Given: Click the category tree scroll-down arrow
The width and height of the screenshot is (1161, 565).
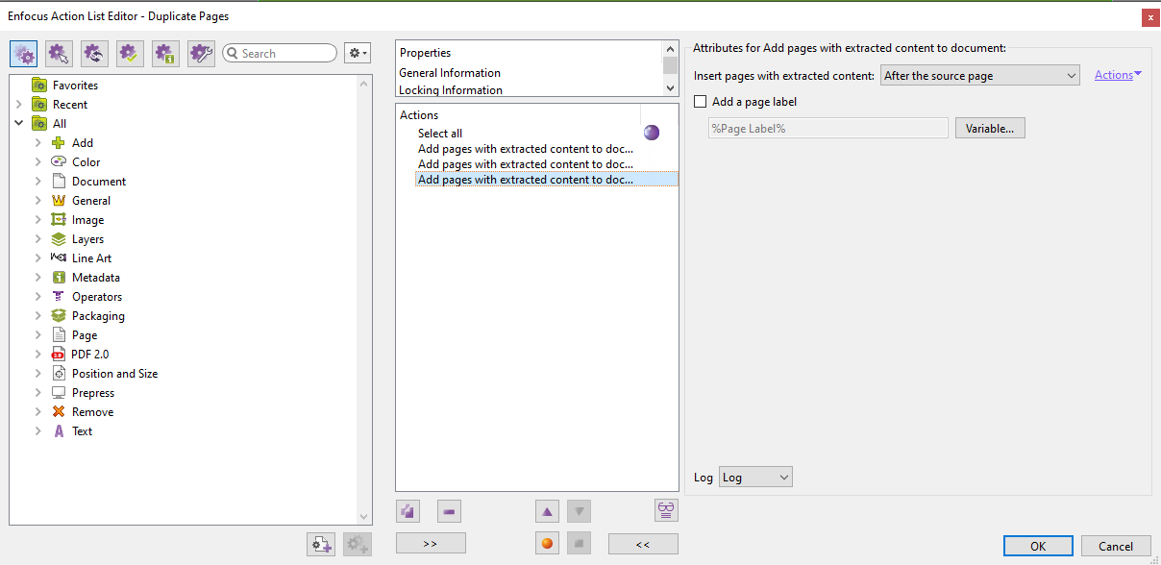Looking at the screenshot, I should [x=363, y=516].
